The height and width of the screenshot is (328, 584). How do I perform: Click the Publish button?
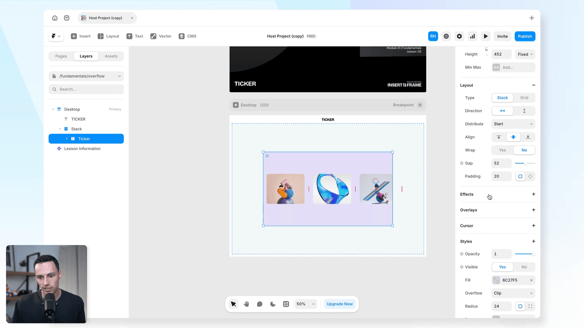525,36
